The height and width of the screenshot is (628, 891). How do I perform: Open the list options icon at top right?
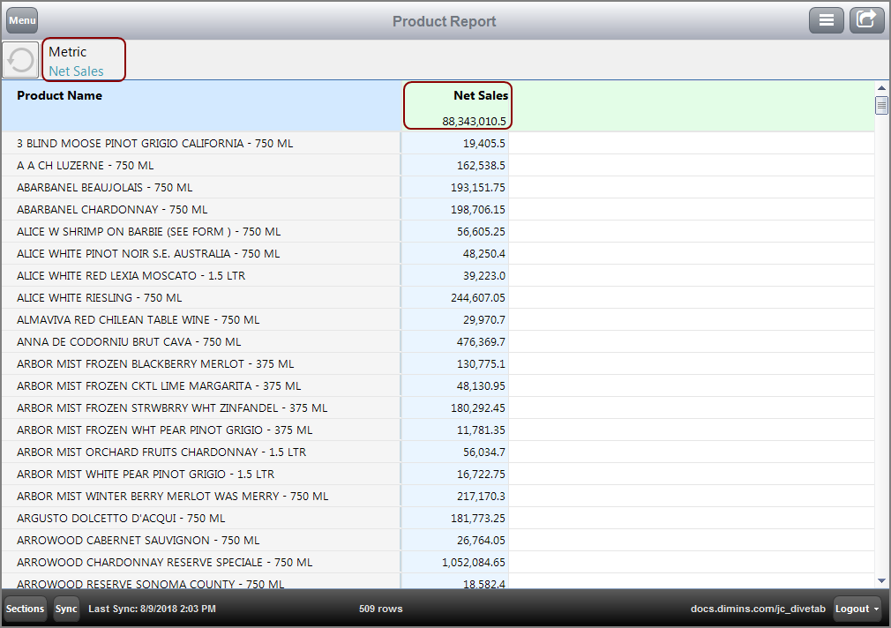pos(827,19)
